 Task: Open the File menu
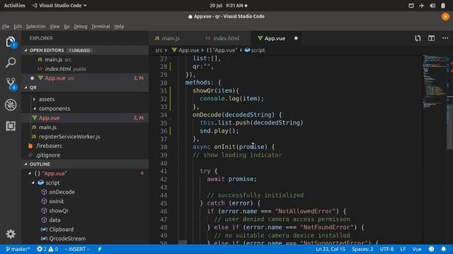point(6,27)
